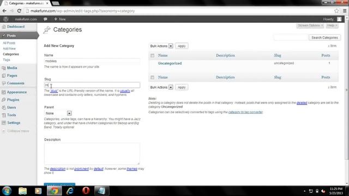Viewport: 349px width, 196px height.
Task: Go to All Posts submenu
Action: pos(9,43)
